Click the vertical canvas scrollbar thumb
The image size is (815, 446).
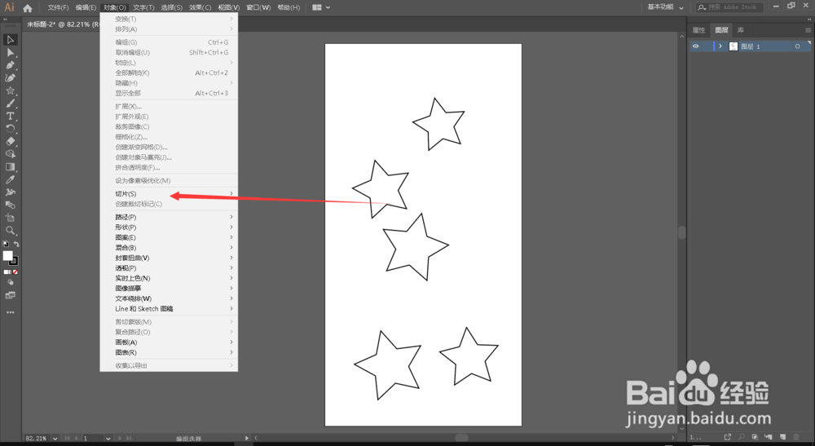coord(681,232)
